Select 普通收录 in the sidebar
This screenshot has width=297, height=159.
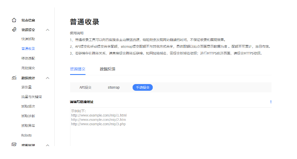click(x=28, y=49)
